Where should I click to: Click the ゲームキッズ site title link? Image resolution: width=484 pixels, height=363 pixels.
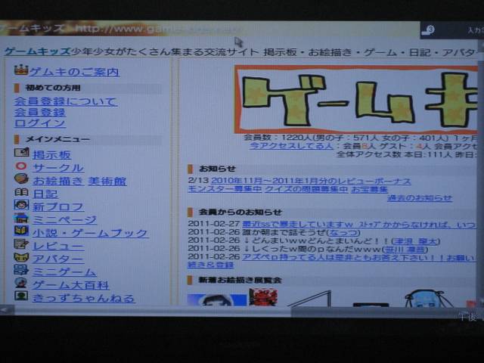37,51
